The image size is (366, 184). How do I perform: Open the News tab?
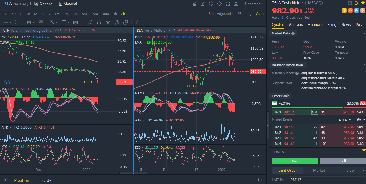pyautogui.click(x=346, y=25)
